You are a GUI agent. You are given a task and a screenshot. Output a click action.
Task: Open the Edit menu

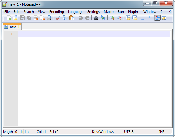(17, 12)
